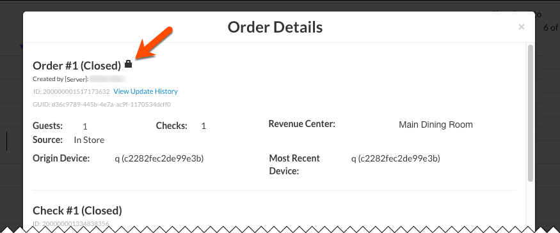Click the modal vertical scrollbar thumb
The width and height of the screenshot is (560, 233).
pos(531,113)
